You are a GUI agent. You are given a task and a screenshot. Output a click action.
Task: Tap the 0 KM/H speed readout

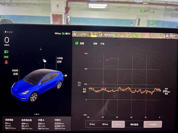pyautogui.click(x=7, y=41)
